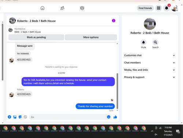Click 4253993425 message under Roberto name

pos(24,94)
